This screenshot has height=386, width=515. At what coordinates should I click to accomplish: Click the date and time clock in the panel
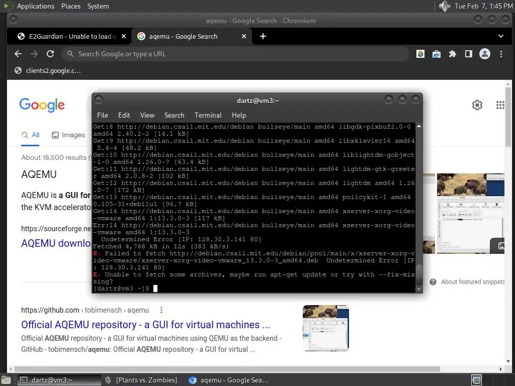[483, 6]
